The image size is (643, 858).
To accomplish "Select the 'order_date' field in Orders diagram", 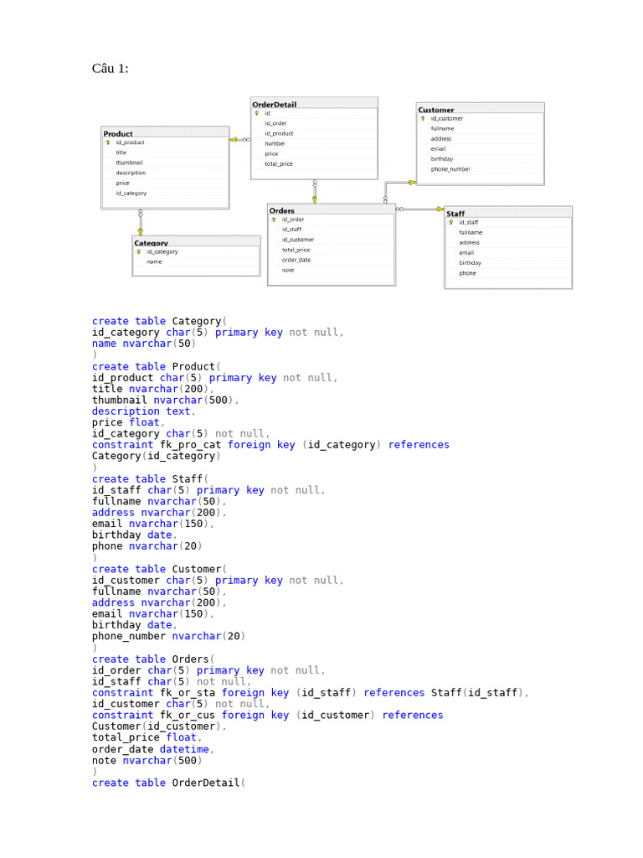I will click(x=296, y=260).
